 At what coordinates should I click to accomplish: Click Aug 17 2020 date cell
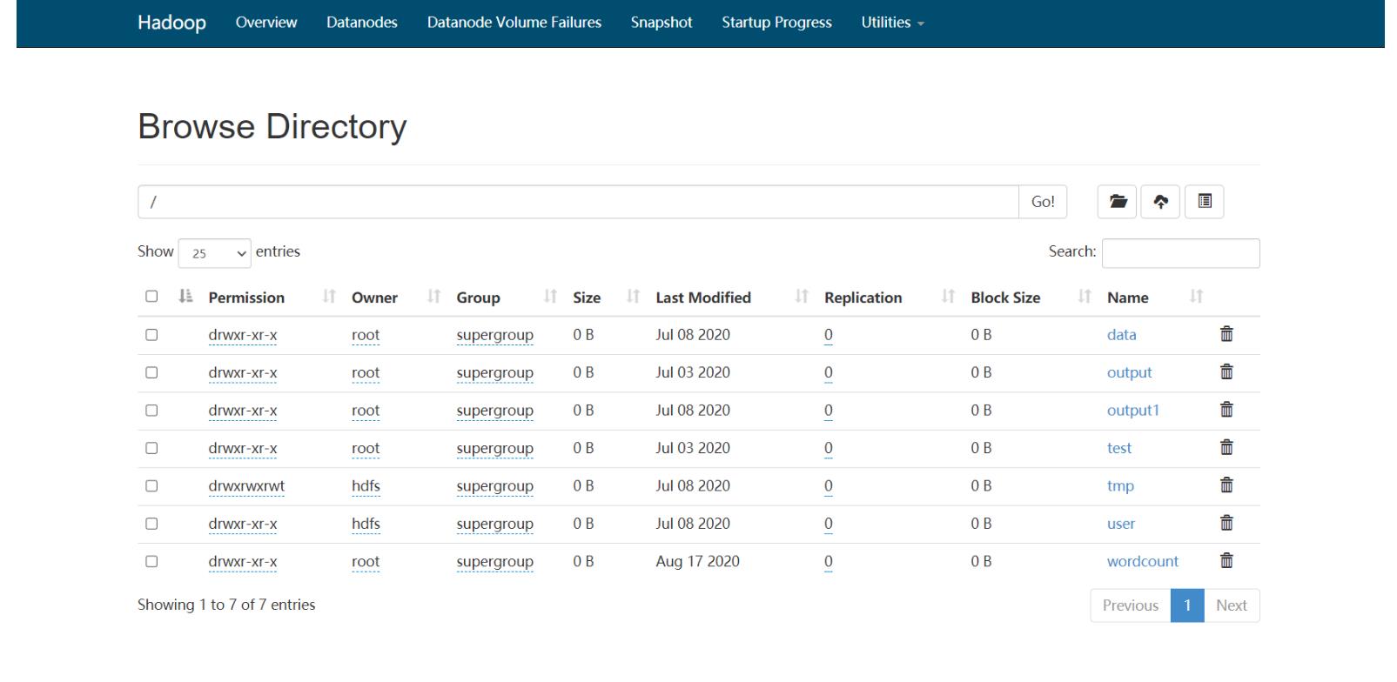pos(697,561)
